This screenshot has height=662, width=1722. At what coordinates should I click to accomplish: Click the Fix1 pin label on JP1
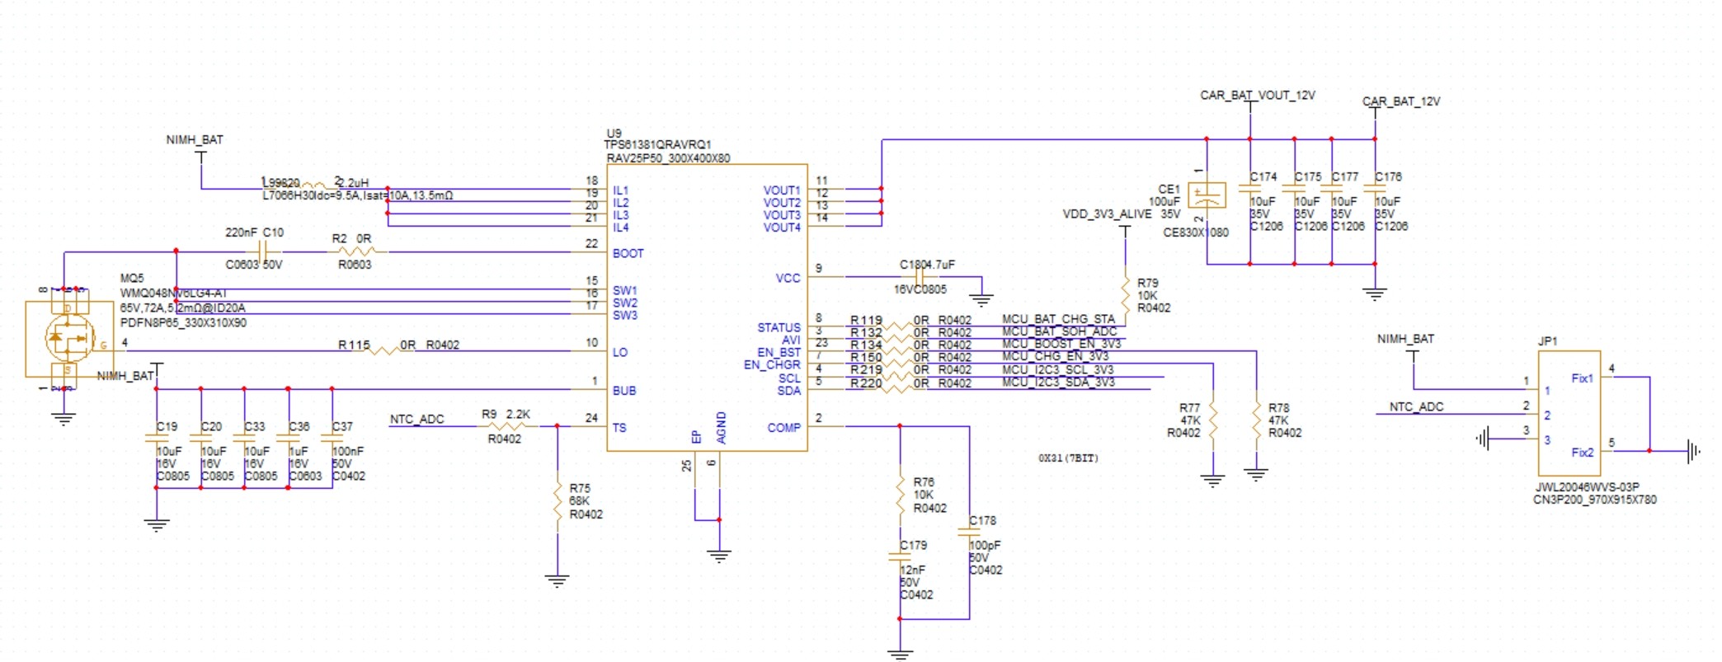point(1582,379)
